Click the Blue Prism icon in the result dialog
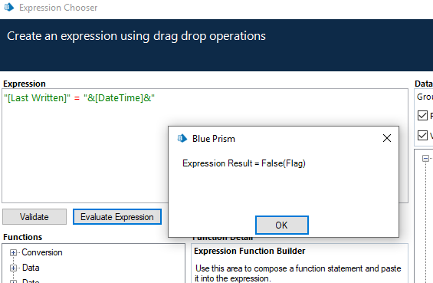 tap(182, 138)
